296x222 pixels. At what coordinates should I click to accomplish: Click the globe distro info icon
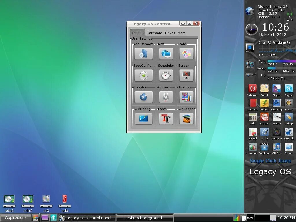250,11
